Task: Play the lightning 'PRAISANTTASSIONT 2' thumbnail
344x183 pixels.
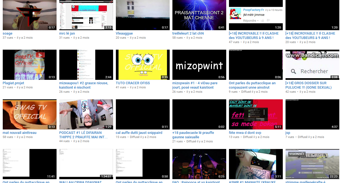Action: [199, 15]
